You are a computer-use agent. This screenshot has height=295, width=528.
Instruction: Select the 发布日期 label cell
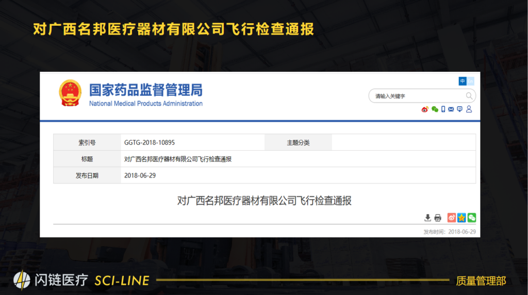pyautogui.click(x=87, y=175)
